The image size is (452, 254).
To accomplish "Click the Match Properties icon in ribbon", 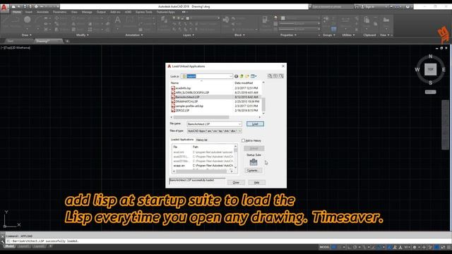I will 265,20.
